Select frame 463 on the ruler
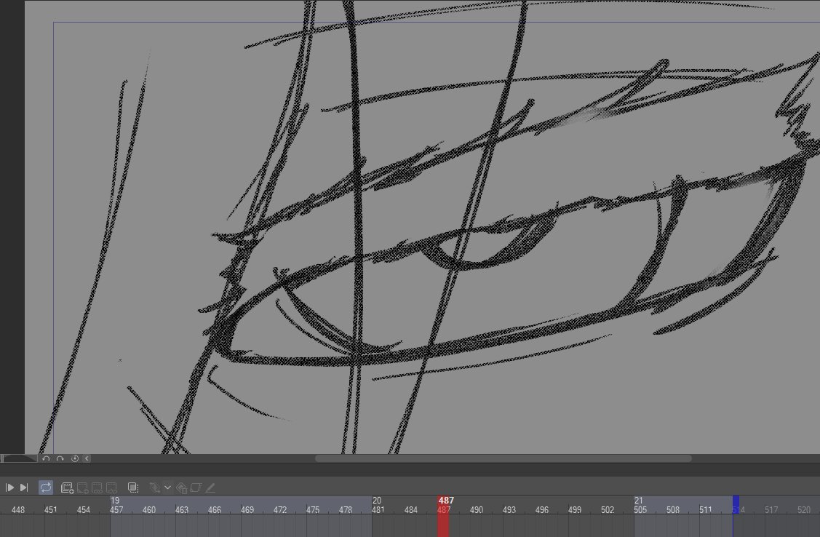820x537 pixels. pos(181,510)
